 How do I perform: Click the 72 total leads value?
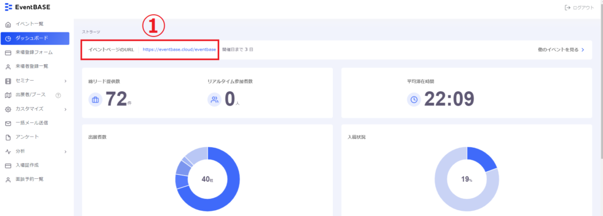116,99
